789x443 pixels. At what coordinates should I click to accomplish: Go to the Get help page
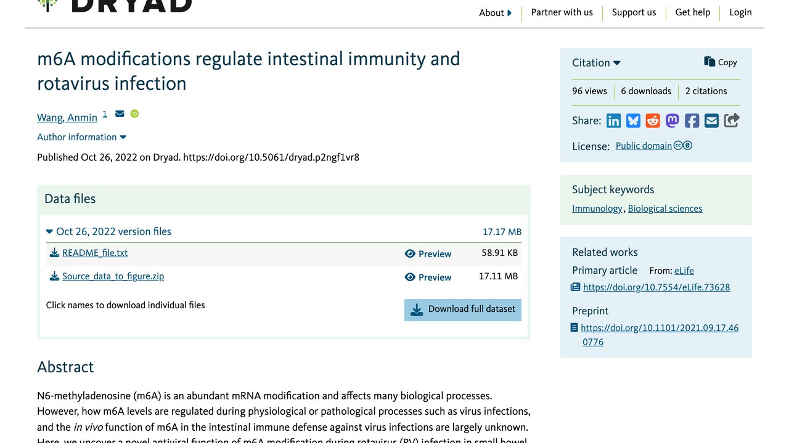(693, 12)
